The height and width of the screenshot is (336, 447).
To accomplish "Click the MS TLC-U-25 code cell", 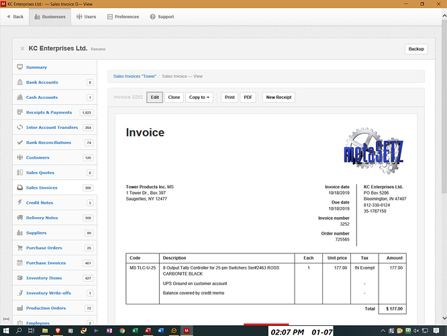I will [x=142, y=267].
